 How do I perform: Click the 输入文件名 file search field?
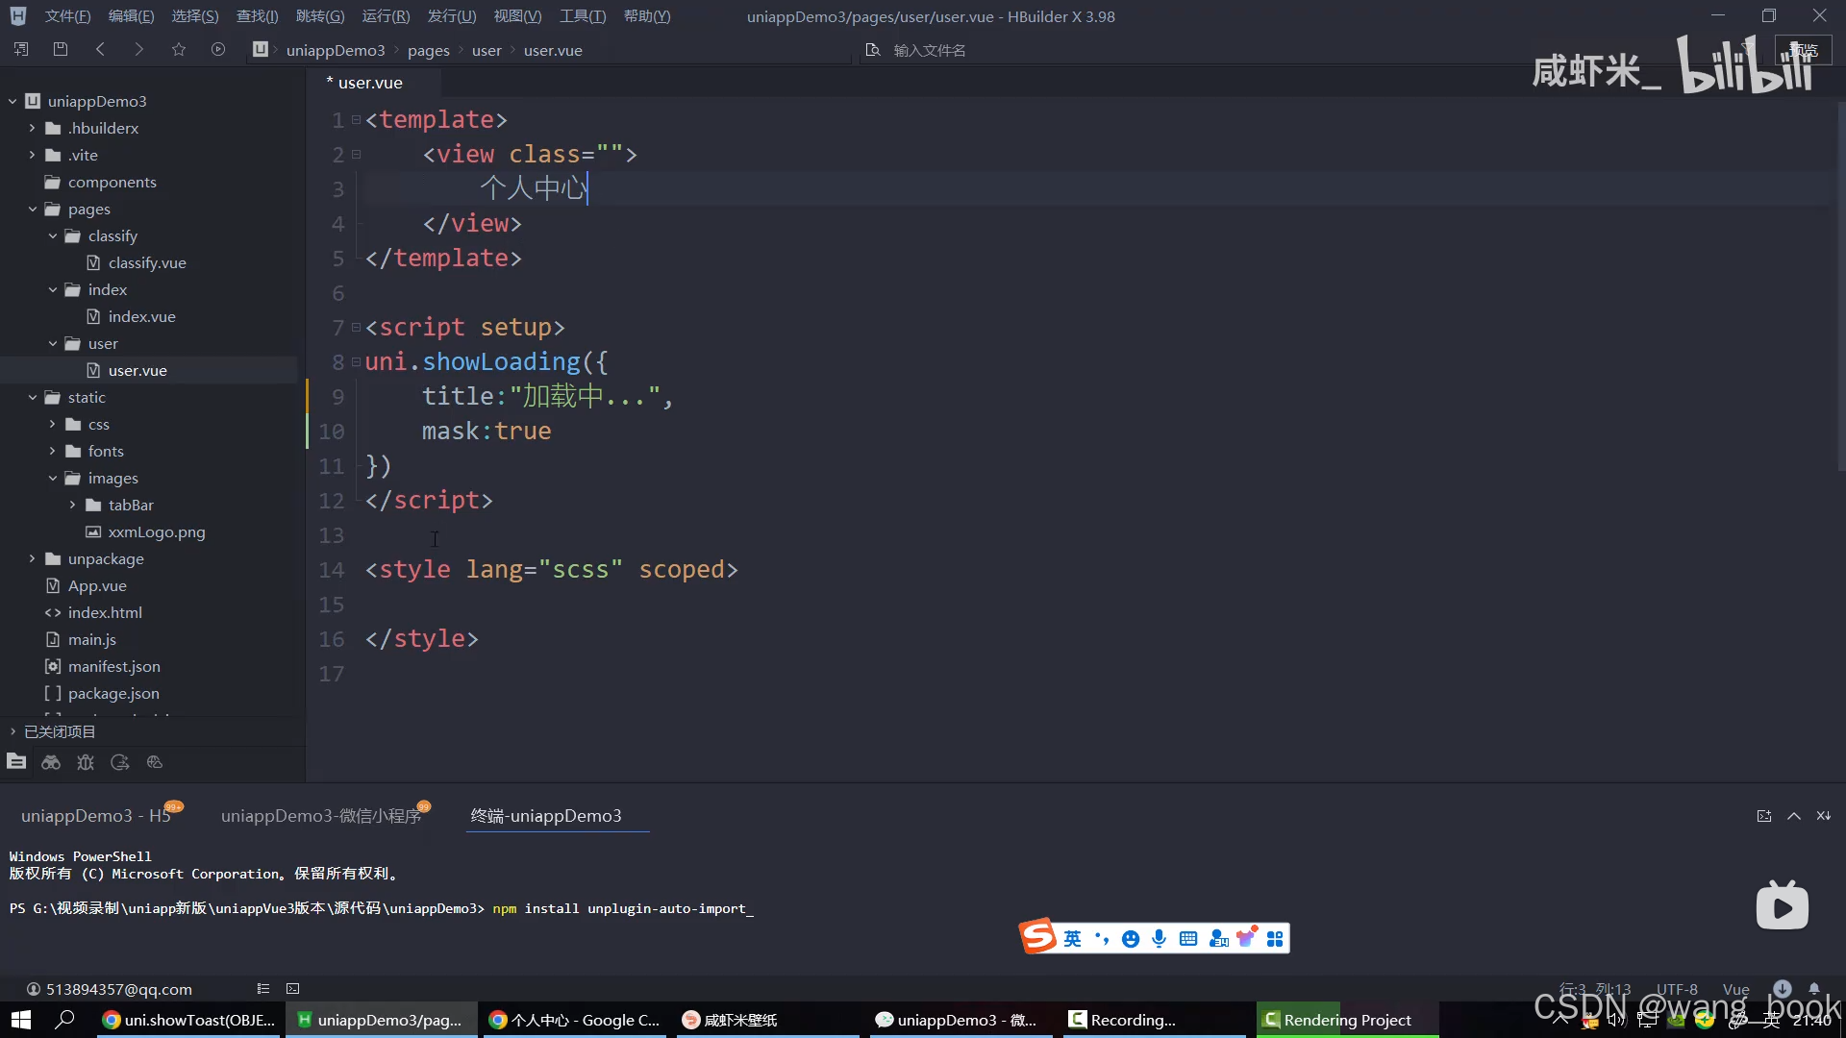tap(929, 50)
